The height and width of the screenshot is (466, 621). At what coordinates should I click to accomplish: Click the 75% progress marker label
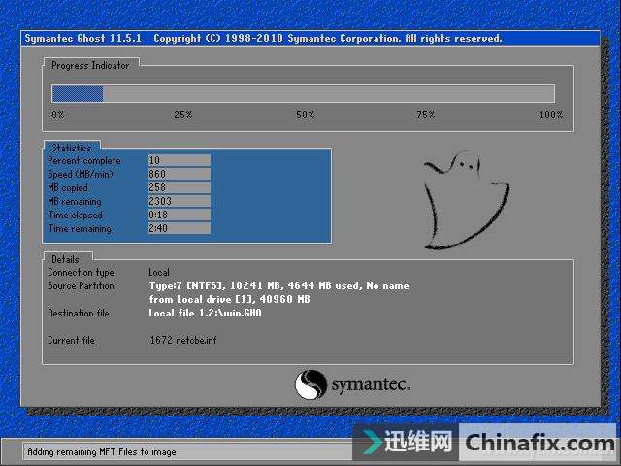coord(425,115)
